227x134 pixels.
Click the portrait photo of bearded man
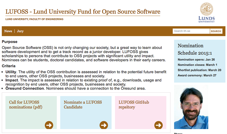pos(191,107)
